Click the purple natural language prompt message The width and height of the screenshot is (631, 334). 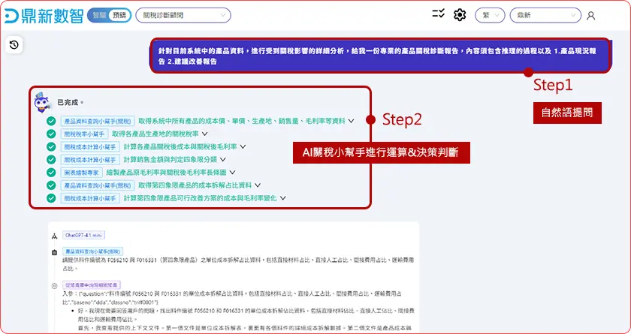pos(379,56)
